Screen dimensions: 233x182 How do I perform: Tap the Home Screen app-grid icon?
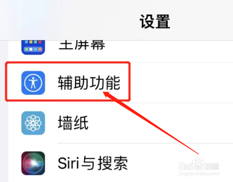coord(33,47)
